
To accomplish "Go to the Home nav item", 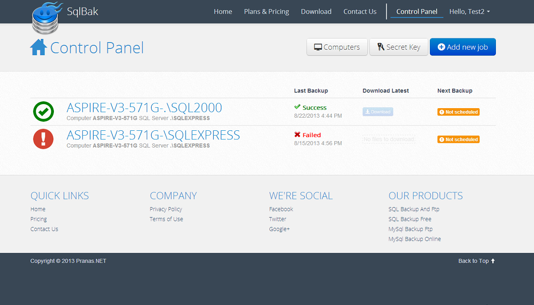I will 223,12.
